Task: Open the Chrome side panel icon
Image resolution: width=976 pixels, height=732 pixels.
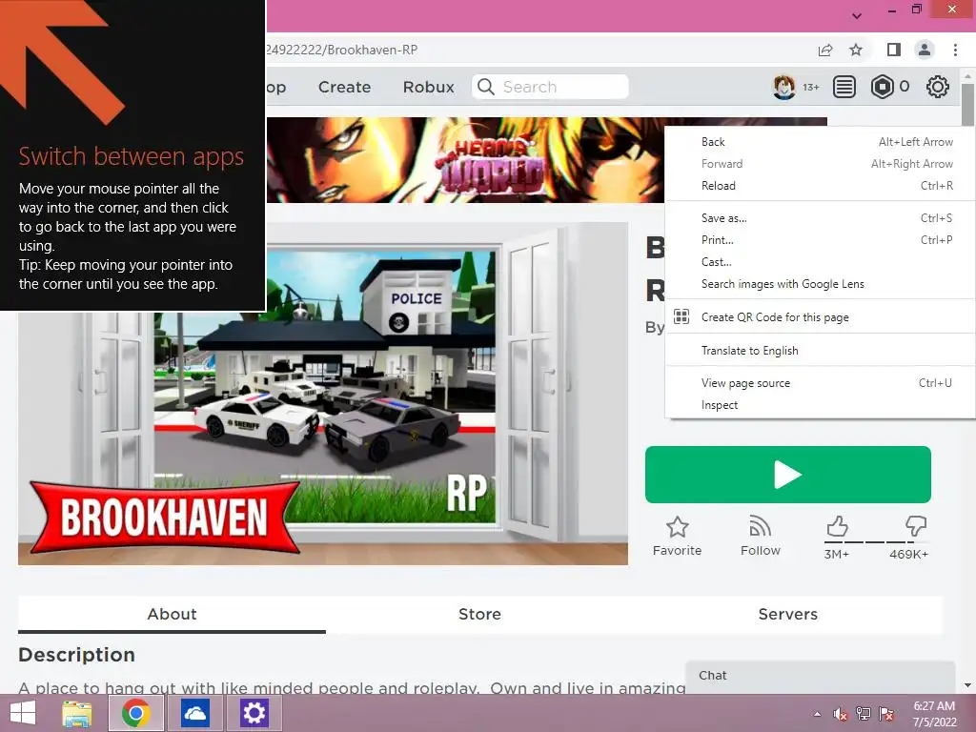Action: tap(894, 50)
